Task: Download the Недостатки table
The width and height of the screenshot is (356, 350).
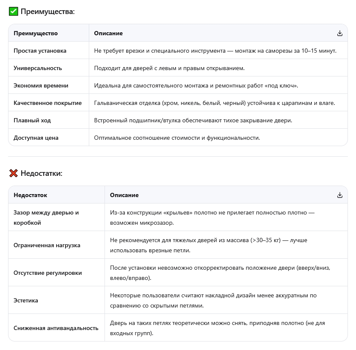Action: pos(339,195)
